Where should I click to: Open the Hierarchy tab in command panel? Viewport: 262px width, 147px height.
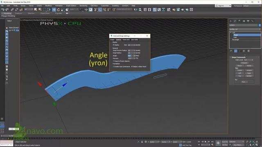pos(239,21)
